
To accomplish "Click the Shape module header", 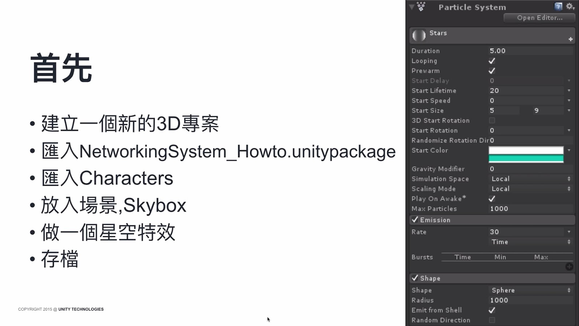I will [492, 278].
